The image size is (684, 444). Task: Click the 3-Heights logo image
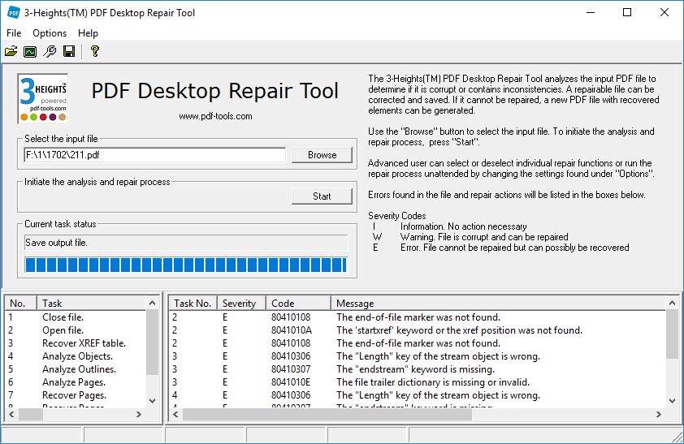pos(43,98)
